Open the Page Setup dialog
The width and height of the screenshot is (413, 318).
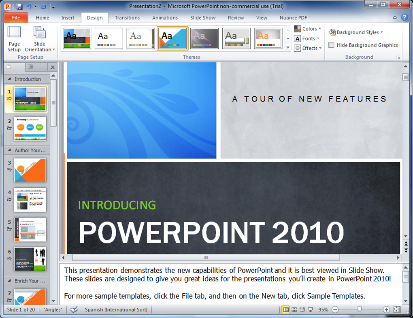[x=14, y=39]
